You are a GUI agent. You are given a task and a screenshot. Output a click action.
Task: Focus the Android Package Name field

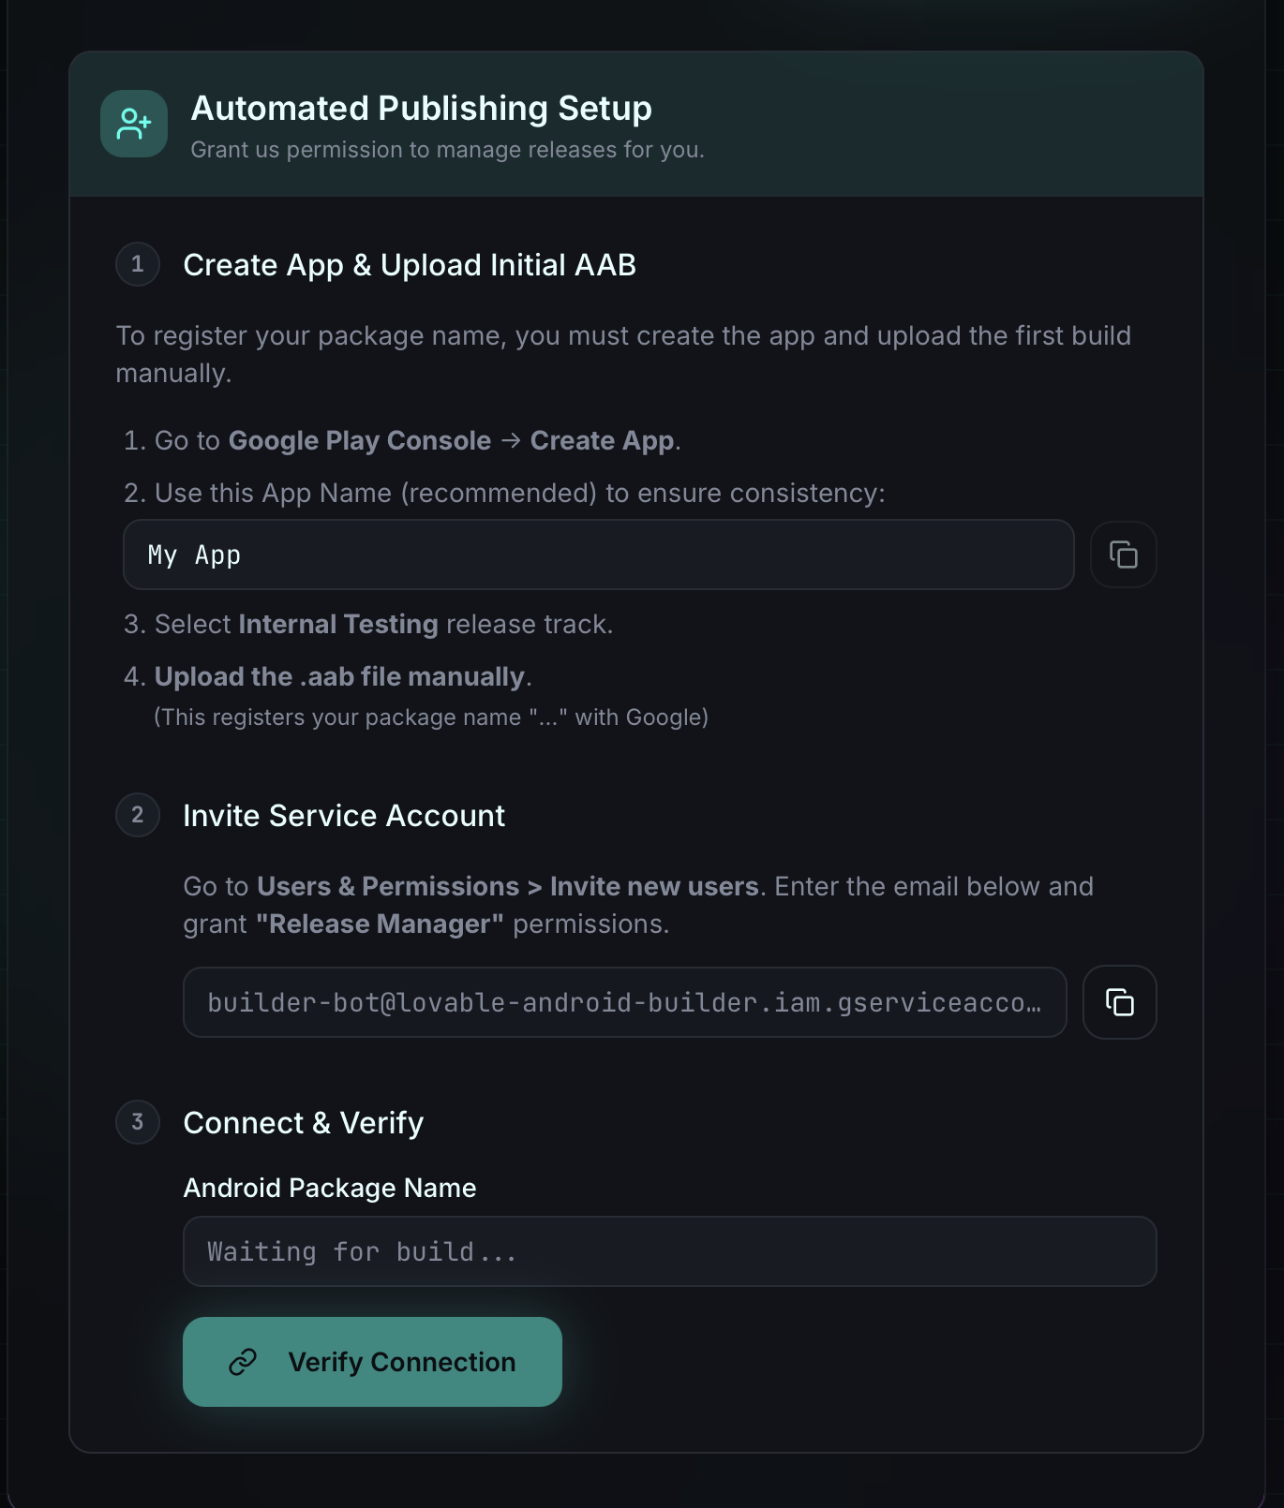[669, 1251]
